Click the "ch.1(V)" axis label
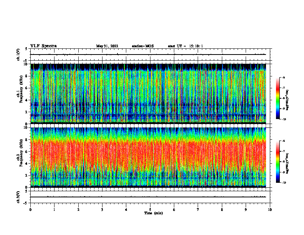The height and width of the screenshot is (235, 304). pyautogui.click(x=18, y=55)
